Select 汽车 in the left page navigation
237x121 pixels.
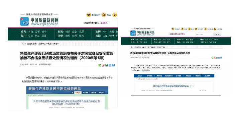[105, 32]
